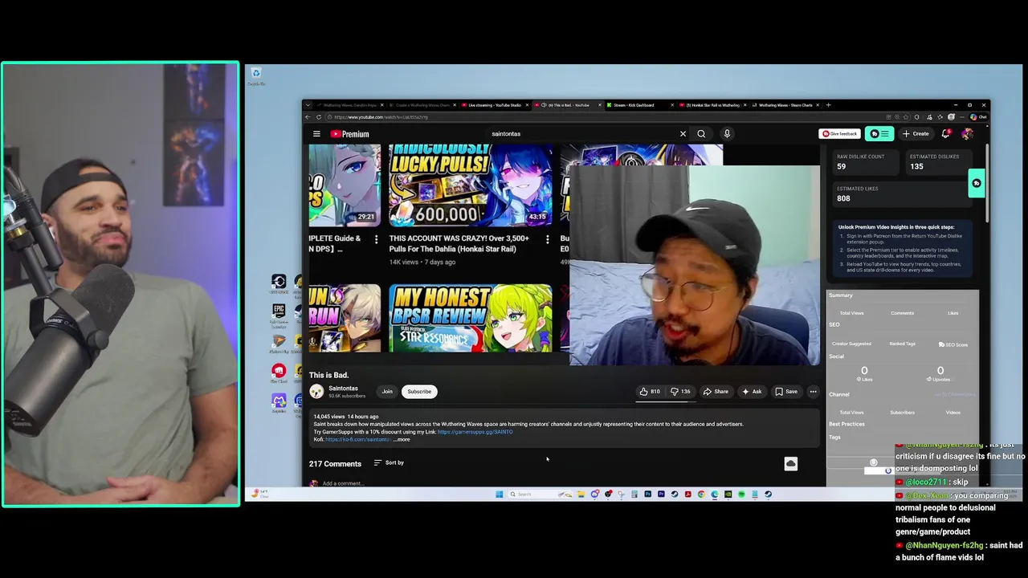
Task: Open the YouTube notifications bell
Action: coord(946,134)
